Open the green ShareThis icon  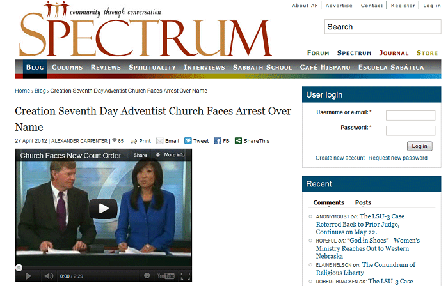238,140
